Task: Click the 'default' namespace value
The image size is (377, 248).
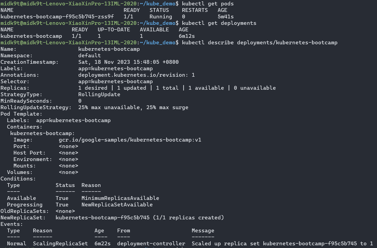Action: tap(89, 55)
